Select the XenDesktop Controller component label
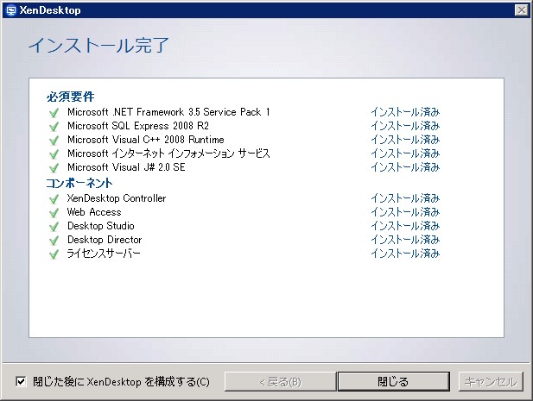The image size is (533, 401). pyautogui.click(x=116, y=198)
